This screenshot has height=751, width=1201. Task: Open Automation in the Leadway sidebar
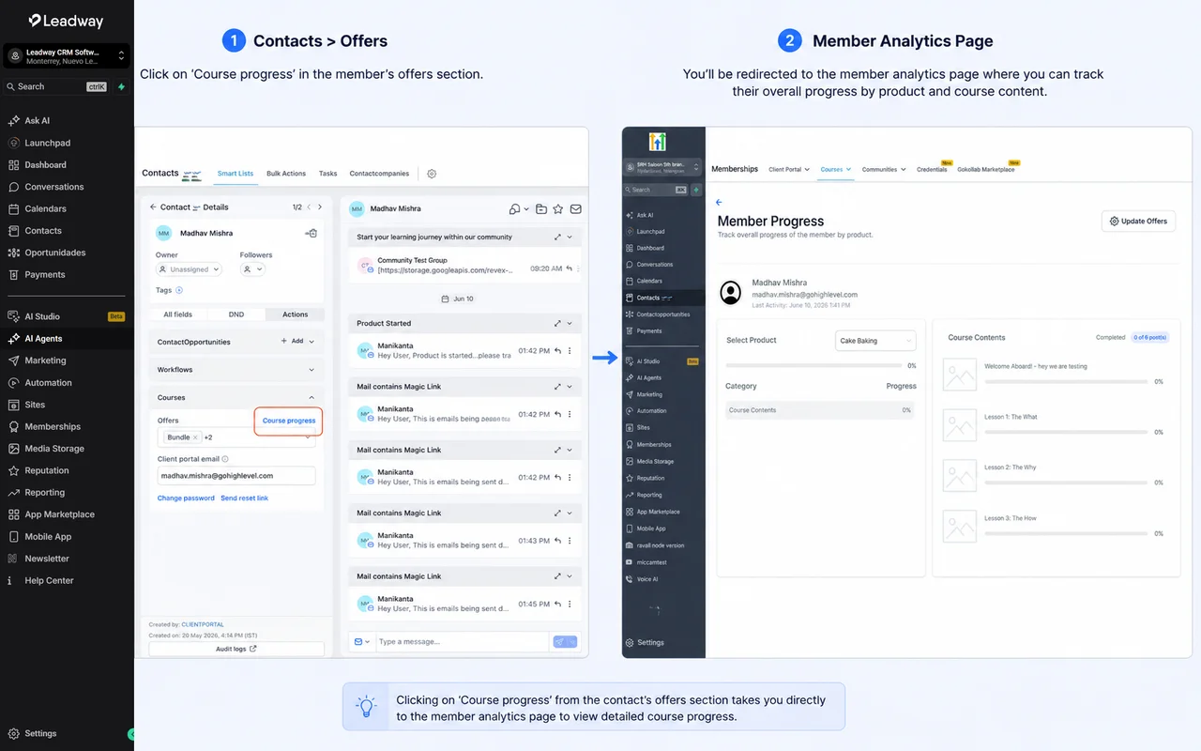(x=48, y=383)
